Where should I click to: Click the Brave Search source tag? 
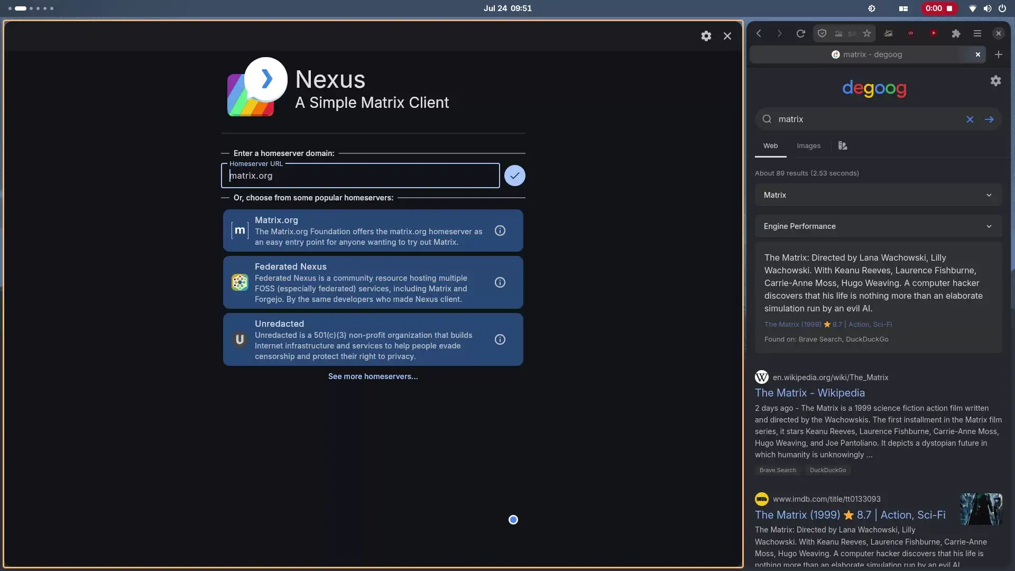(778, 470)
